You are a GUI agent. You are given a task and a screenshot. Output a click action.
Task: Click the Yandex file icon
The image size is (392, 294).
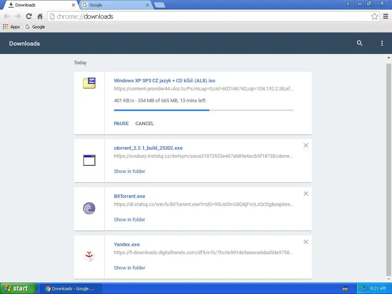(89, 256)
